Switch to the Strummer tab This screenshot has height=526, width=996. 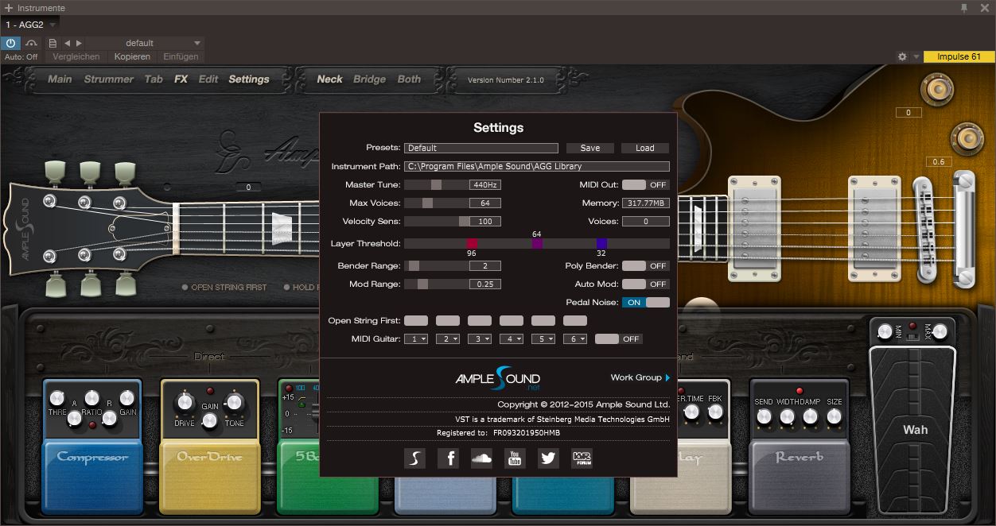point(109,79)
